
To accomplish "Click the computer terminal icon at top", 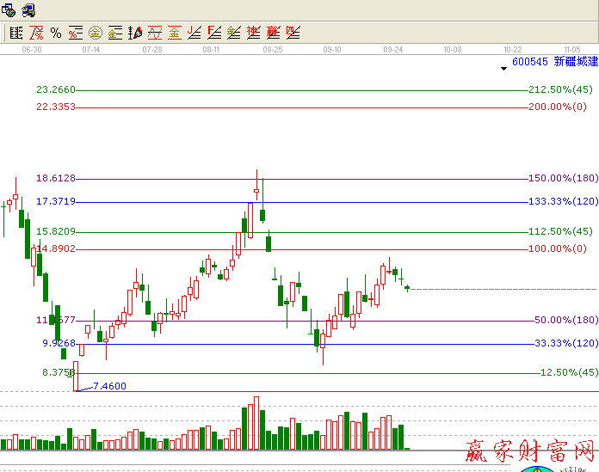I will pos(28,10).
